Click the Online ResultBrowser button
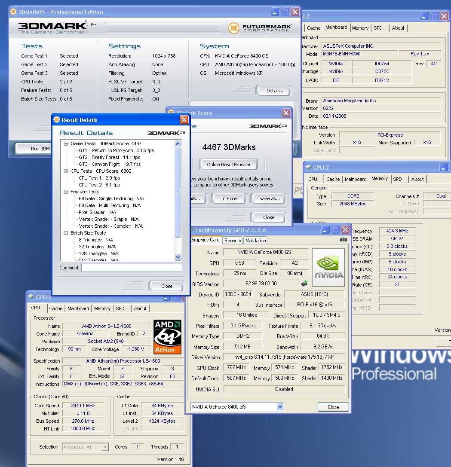 click(x=229, y=165)
